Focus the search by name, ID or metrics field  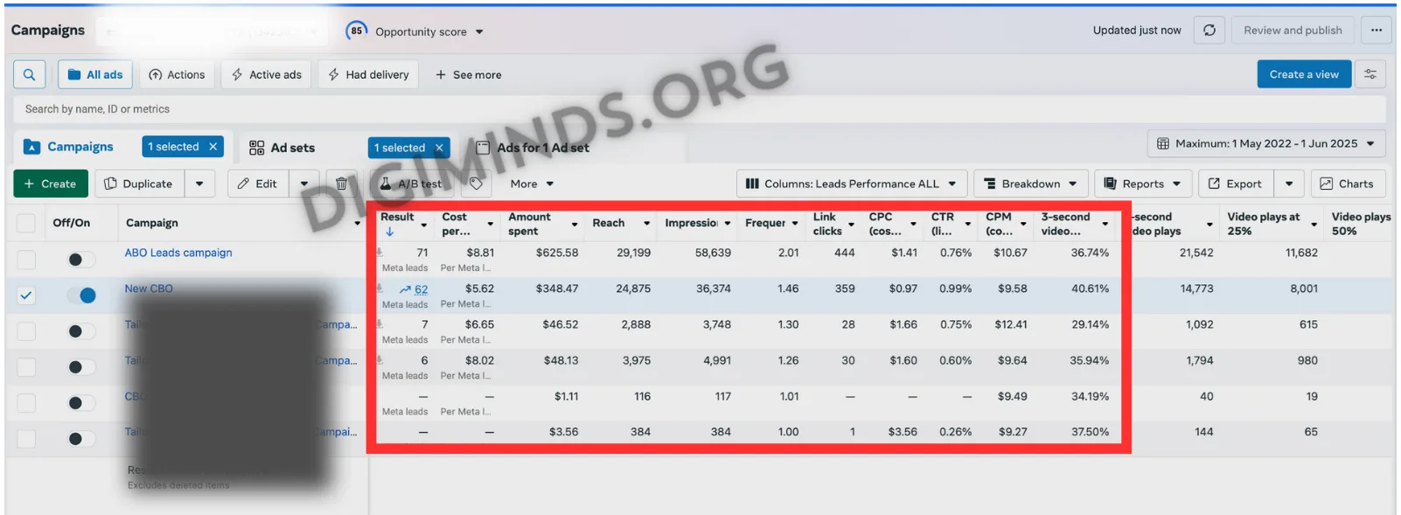(x=700, y=109)
